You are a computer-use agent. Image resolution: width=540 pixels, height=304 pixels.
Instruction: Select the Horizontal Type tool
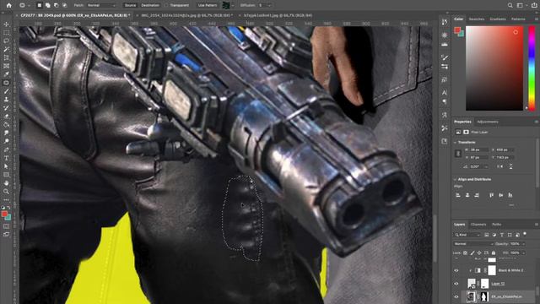(6, 158)
